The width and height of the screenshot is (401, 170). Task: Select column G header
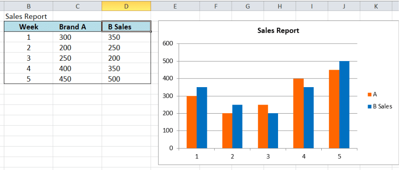tap(248, 6)
